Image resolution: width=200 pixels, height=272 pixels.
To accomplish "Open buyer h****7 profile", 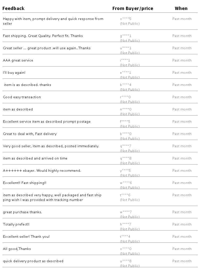I will (125, 224).
